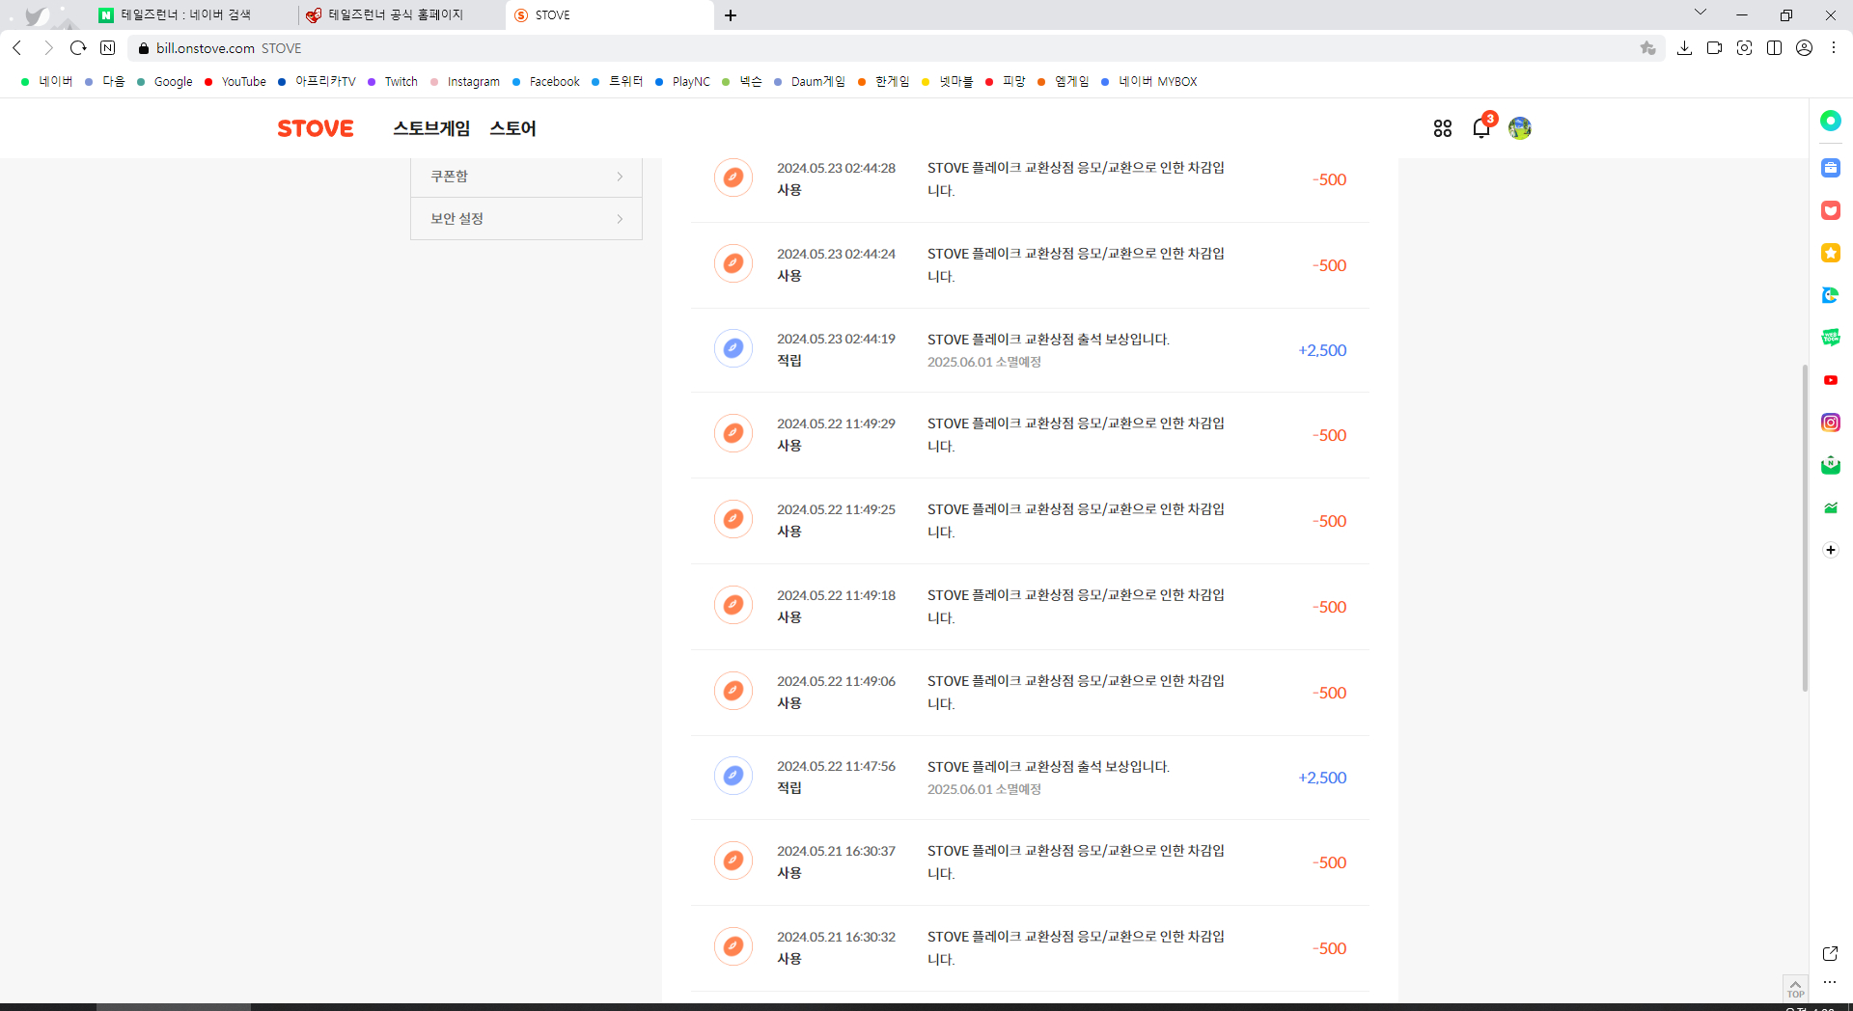Open the Daum게임 bookmark
This screenshot has width=1853, height=1011.
pyautogui.click(x=809, y=82)
